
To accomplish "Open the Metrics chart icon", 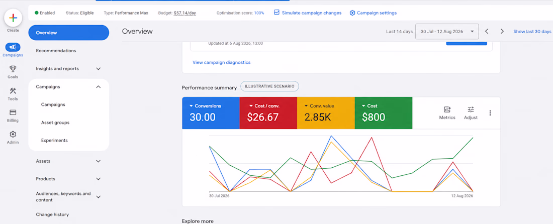I will click(x=447, y=109).
